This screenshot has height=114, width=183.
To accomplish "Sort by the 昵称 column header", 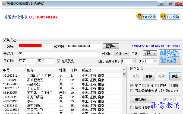I will [x=42, y=70].
